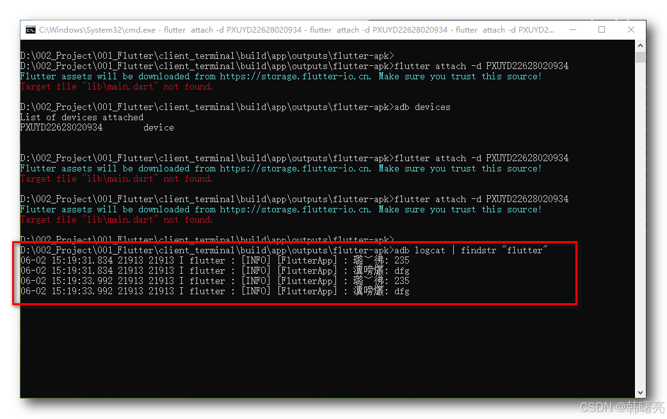Click the 'device' status word after serial
This screenshot has width=667, height=419.
pos(159,127)
